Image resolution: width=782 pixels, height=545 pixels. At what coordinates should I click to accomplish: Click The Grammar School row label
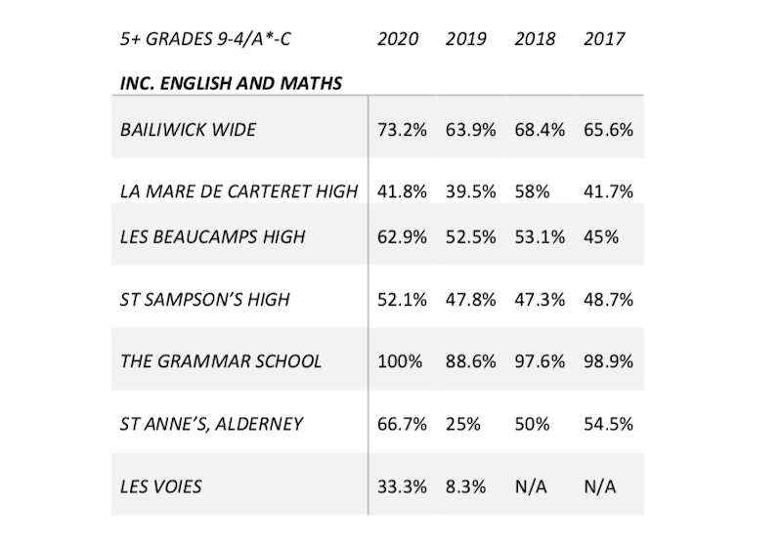coord(221,361)
